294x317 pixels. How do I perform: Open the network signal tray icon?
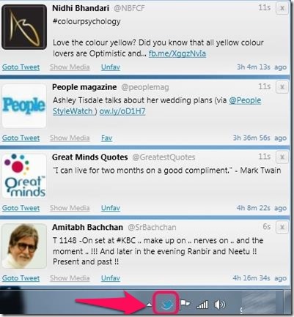click(x=202, y=305)
